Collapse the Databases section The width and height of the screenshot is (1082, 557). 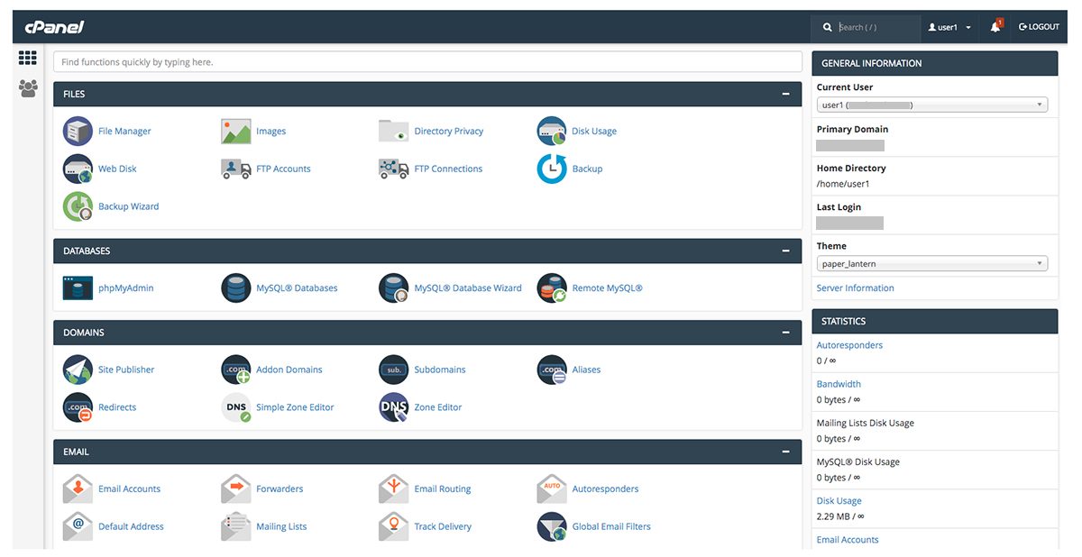(786, 251)
